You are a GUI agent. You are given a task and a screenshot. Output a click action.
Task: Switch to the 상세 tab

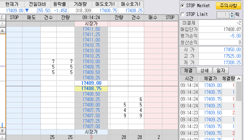click(205, 71)
